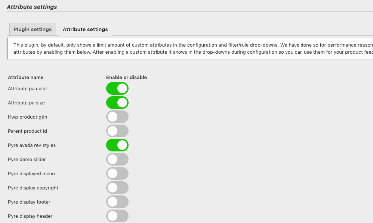Enable the Pyre display header attribute

coord(117,216)
